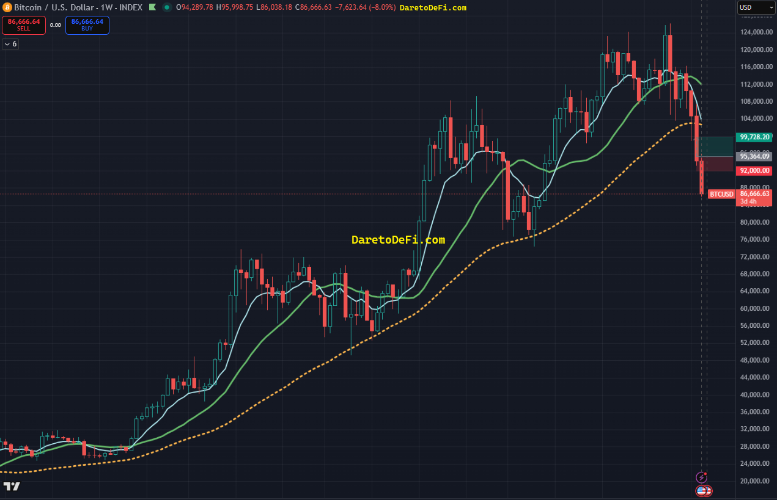Image resolution: width=777 pixels, height=500 pixels.
Task: Click the gray 95,364.09 entry price label
Action: tap(753, 156)
